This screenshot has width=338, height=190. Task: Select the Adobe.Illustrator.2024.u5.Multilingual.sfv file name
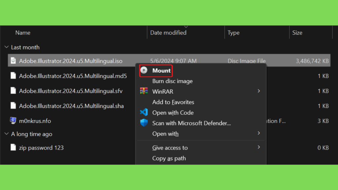pyautogui.click(x=71, y=91)
